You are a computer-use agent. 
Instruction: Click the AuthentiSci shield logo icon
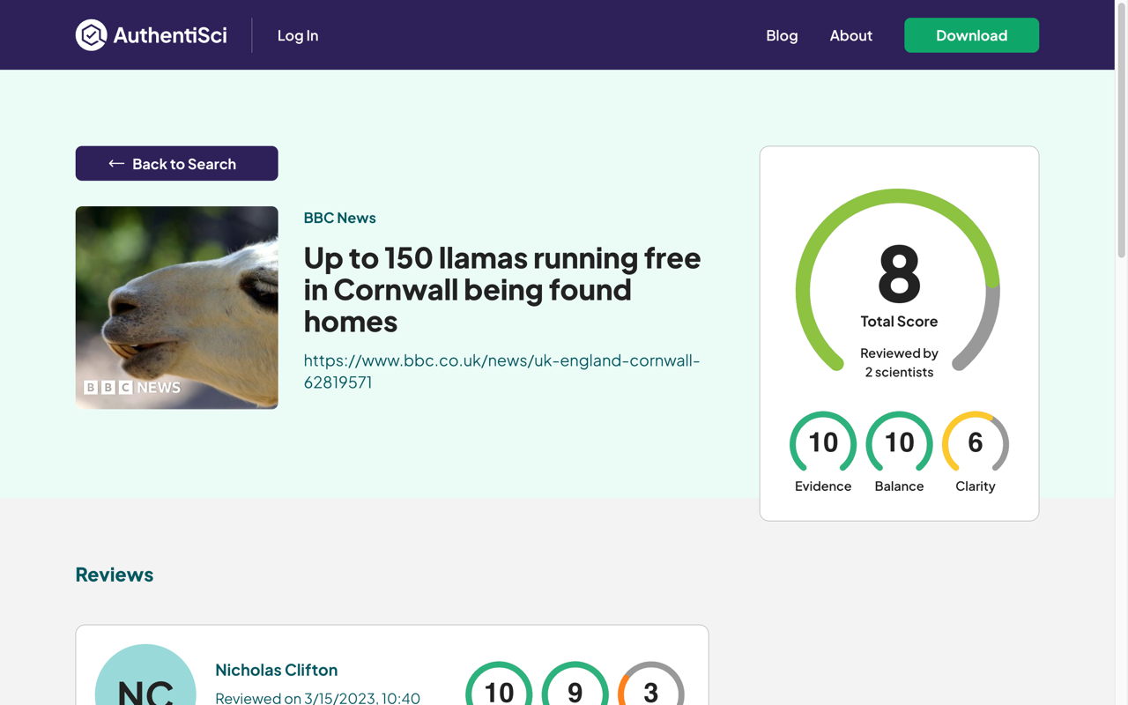(x=91, y=35)
